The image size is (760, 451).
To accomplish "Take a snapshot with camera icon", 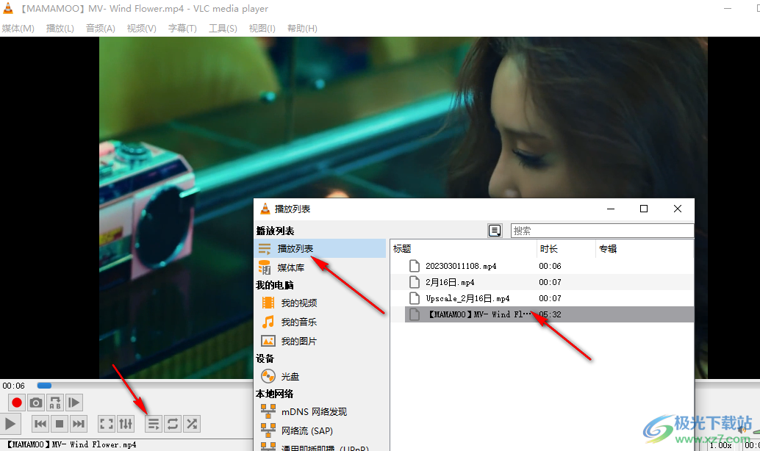I will pyautogui.click(x=35, y=403).
